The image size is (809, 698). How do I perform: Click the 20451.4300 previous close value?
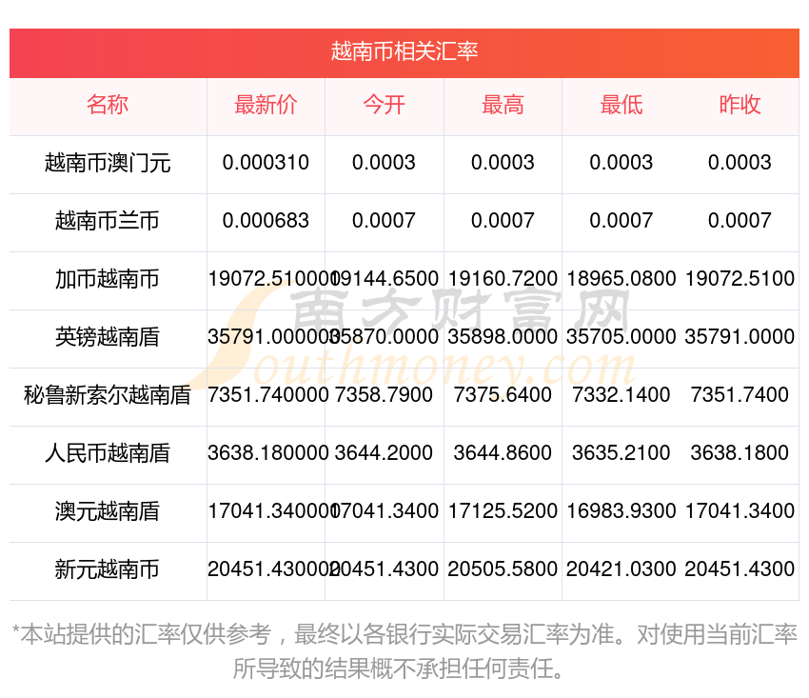(x=740, y=569)
